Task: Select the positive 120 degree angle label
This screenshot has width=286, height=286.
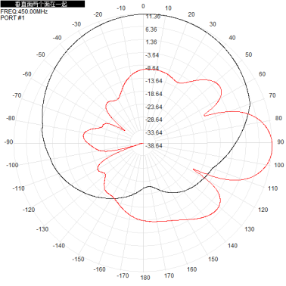Action: (263, 210)
